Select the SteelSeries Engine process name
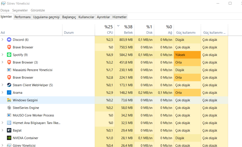 pos(26,108)
